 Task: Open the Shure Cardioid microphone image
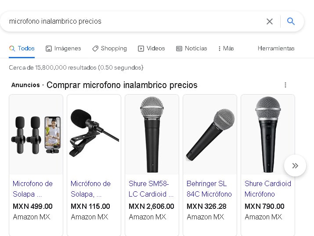point(268,135)
